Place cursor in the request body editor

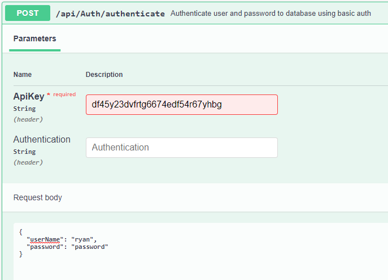tap(200, 251)
